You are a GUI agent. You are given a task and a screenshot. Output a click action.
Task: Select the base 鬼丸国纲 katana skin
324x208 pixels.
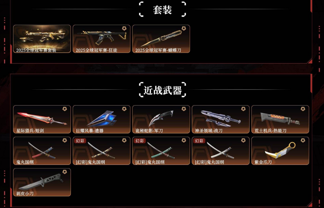pyautogui.click(x=42, y=151)
